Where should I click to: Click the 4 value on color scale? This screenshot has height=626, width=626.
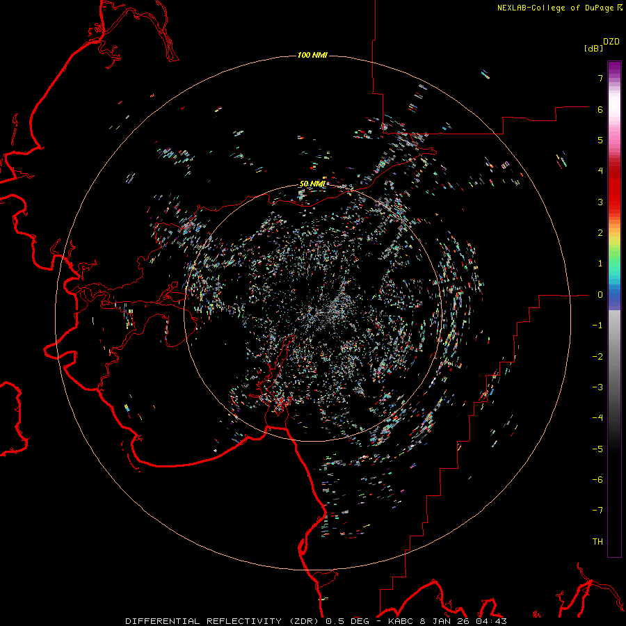600,171
